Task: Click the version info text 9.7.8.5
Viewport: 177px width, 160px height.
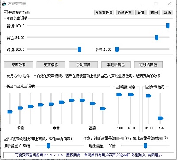Action: click(x=57, y=155)
